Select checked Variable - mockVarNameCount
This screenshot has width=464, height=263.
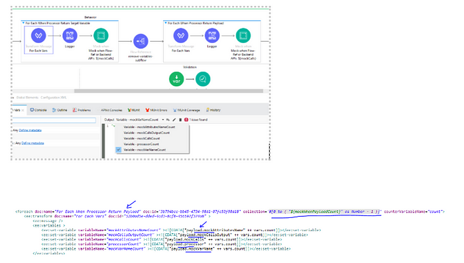coord(145,150)
